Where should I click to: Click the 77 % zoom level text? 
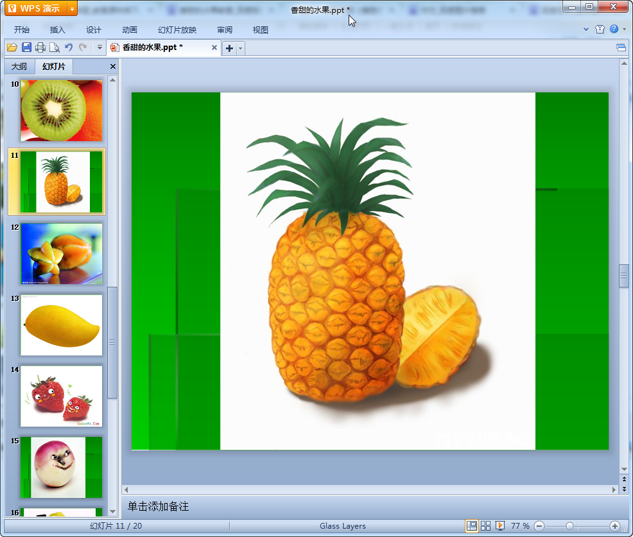[x=520, y=525]
